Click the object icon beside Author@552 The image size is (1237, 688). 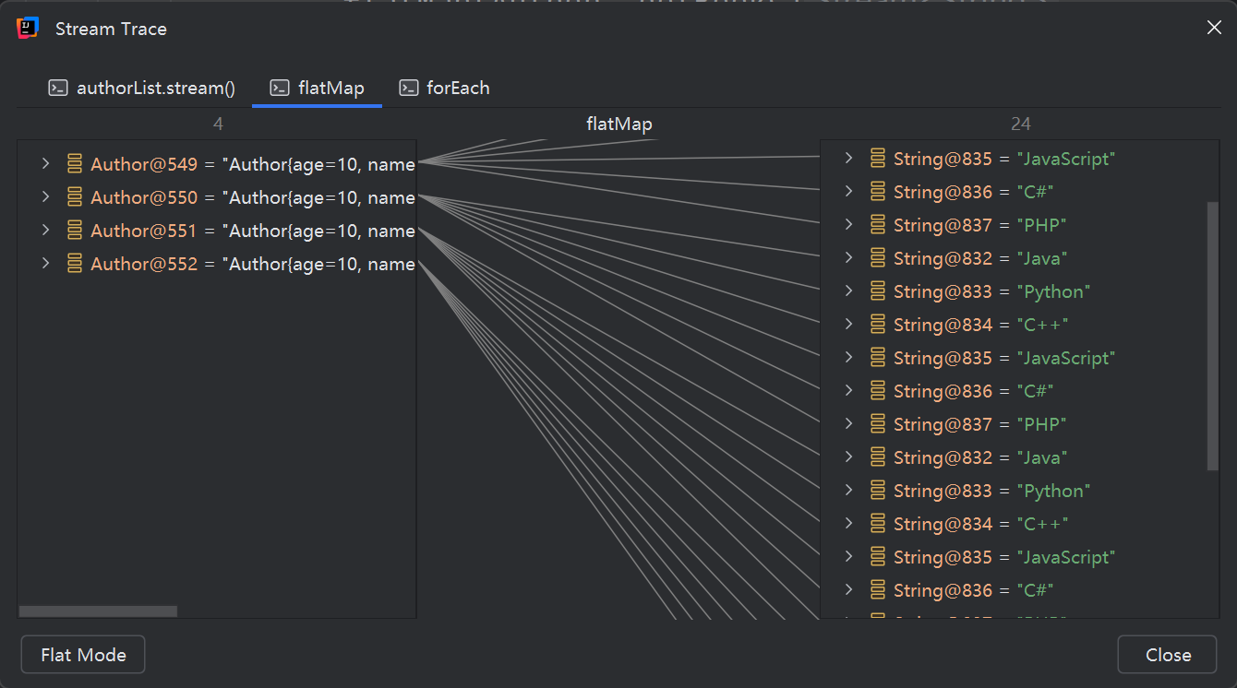point(75,264)
